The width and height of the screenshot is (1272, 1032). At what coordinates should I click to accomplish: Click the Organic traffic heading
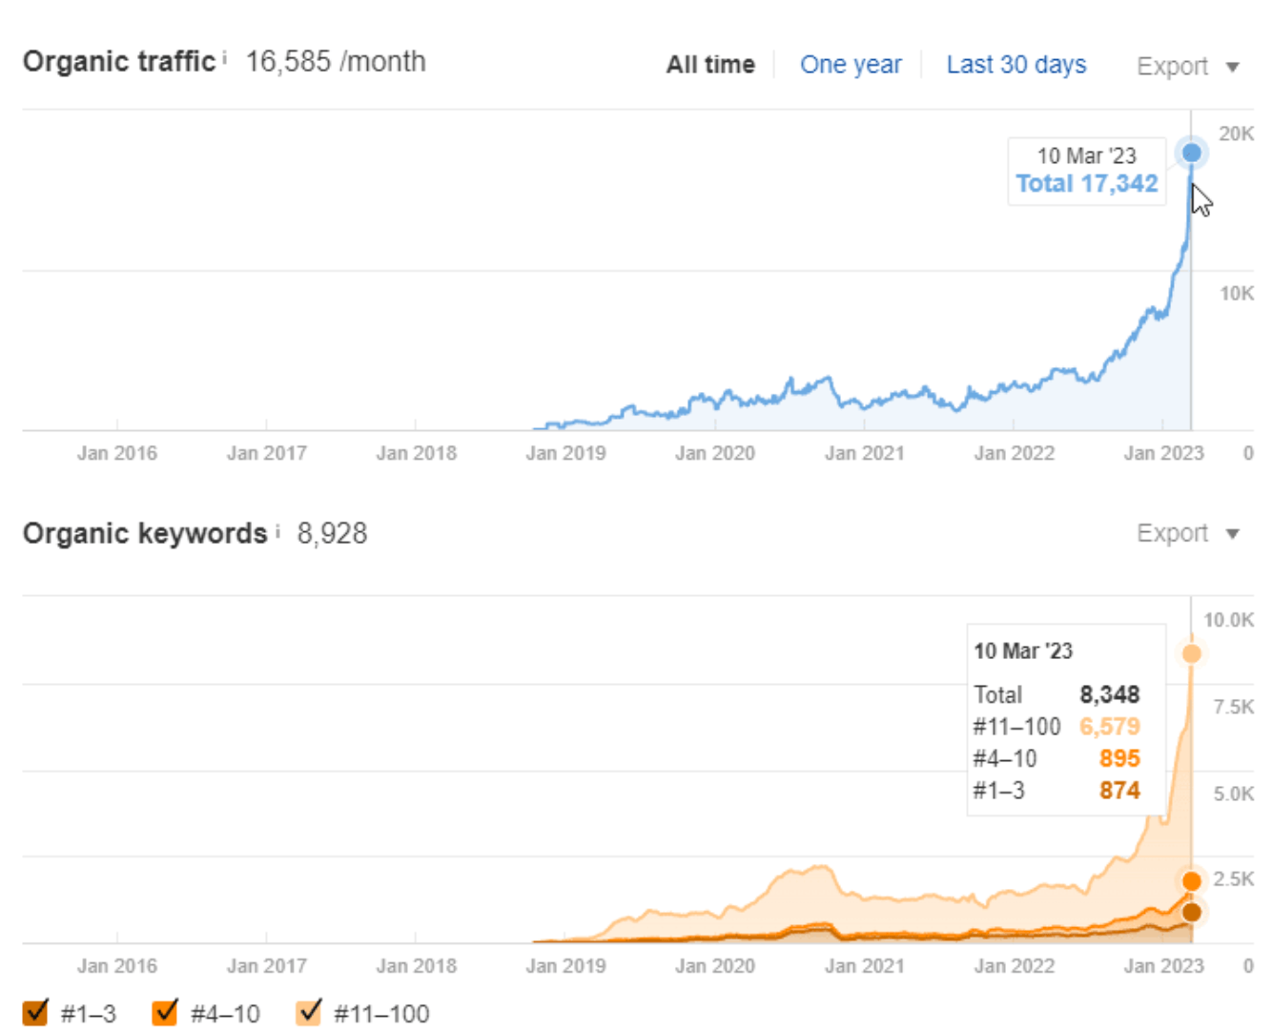119,61
